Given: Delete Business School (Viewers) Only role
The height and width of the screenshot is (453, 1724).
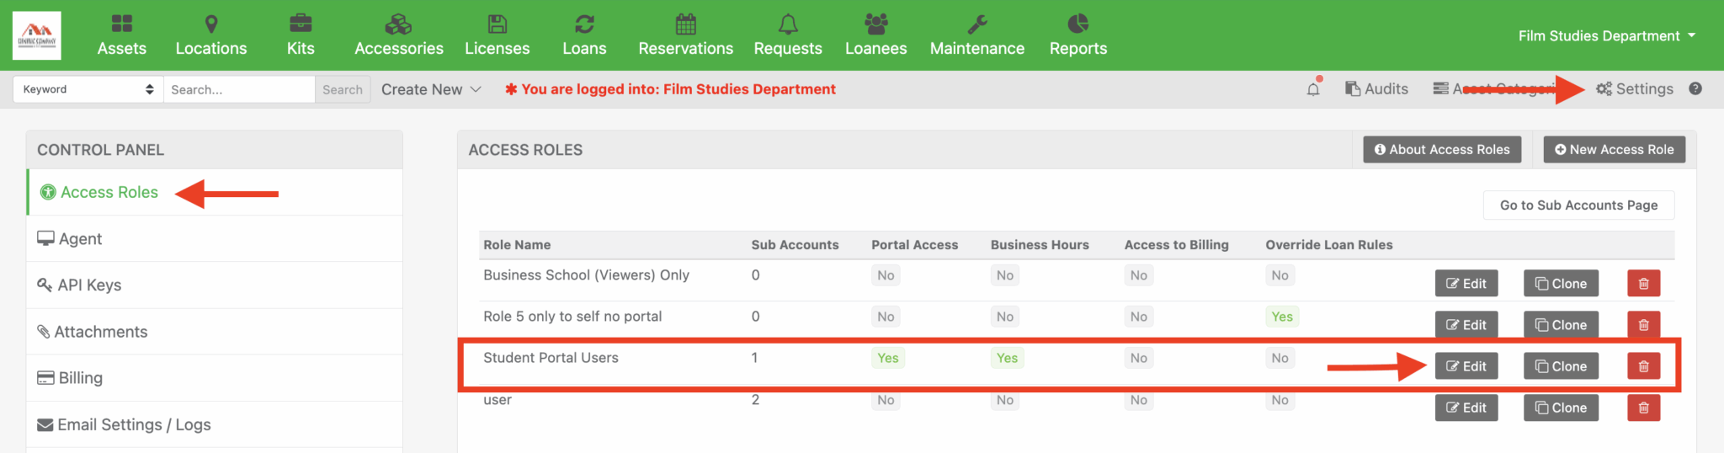Looking at the screenshot, I should click(x=1643, y=284).
